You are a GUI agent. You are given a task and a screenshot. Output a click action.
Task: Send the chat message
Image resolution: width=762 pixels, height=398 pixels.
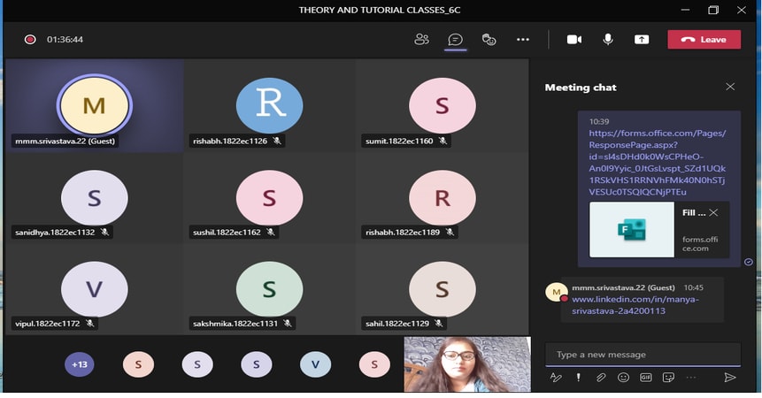729,378
